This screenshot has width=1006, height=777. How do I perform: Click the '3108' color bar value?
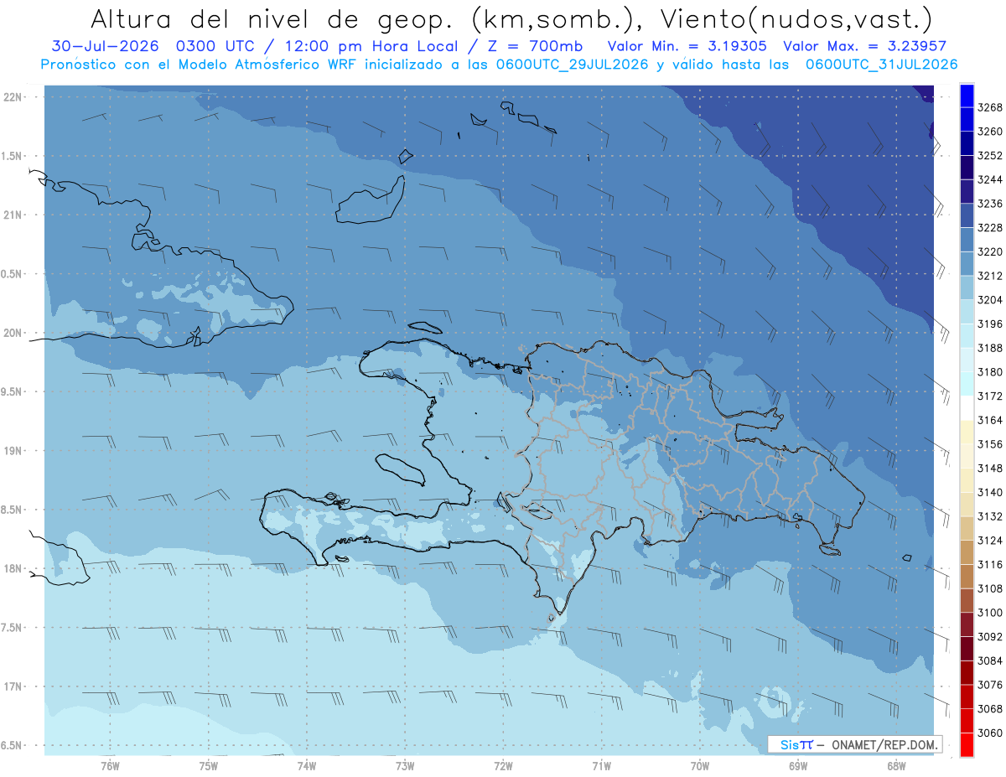coord(990,588)
